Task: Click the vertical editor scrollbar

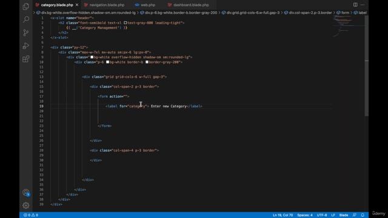Action: 366,65
